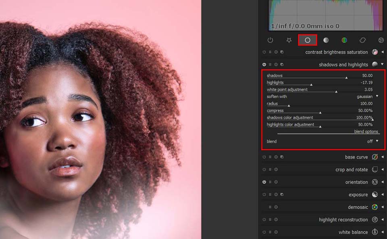Screen dimensions: 387x239
Task: Open the color modules group
Action: tap(344, 40)
